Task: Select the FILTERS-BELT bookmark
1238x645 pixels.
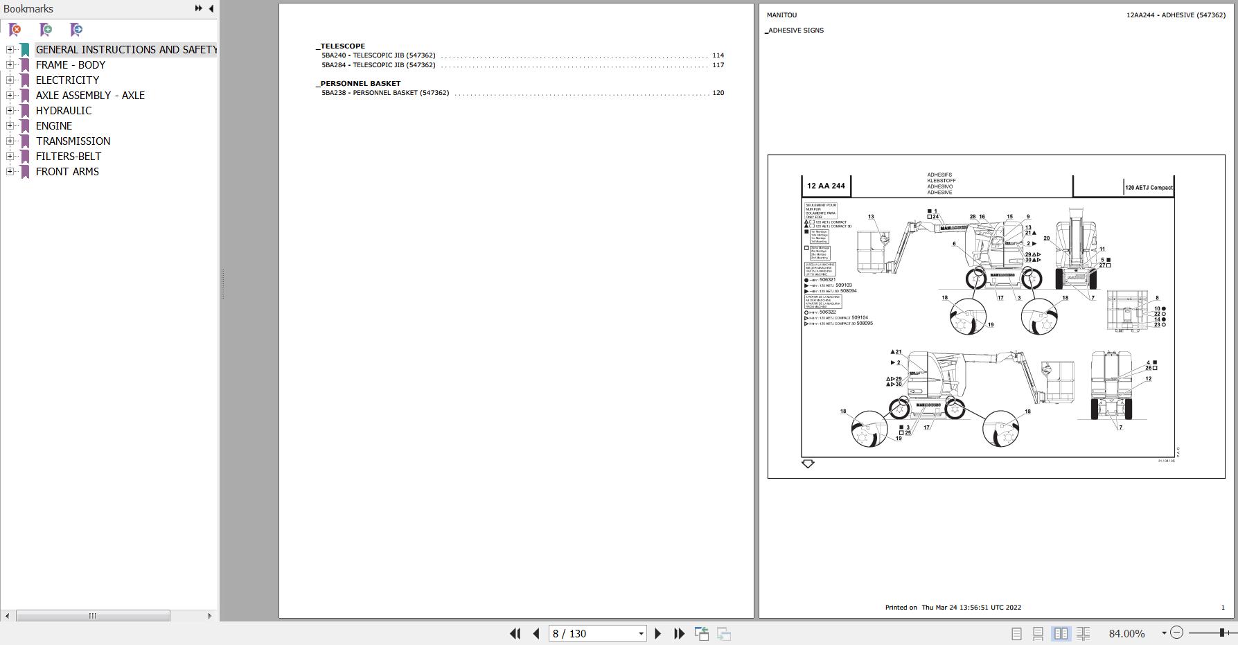Action: (69, 156)
